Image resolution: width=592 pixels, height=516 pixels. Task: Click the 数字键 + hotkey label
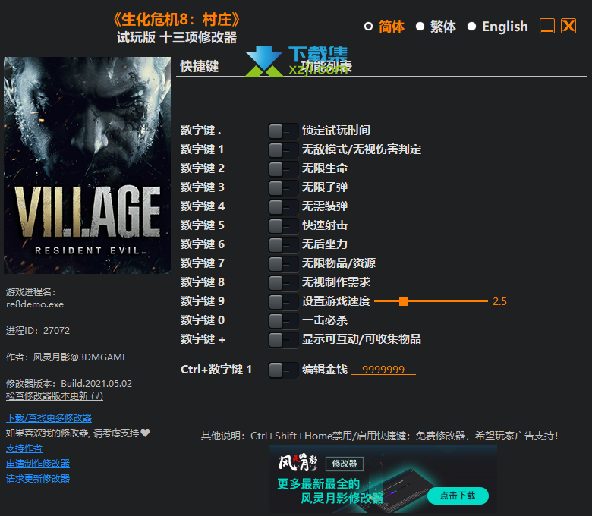point(203,339)
